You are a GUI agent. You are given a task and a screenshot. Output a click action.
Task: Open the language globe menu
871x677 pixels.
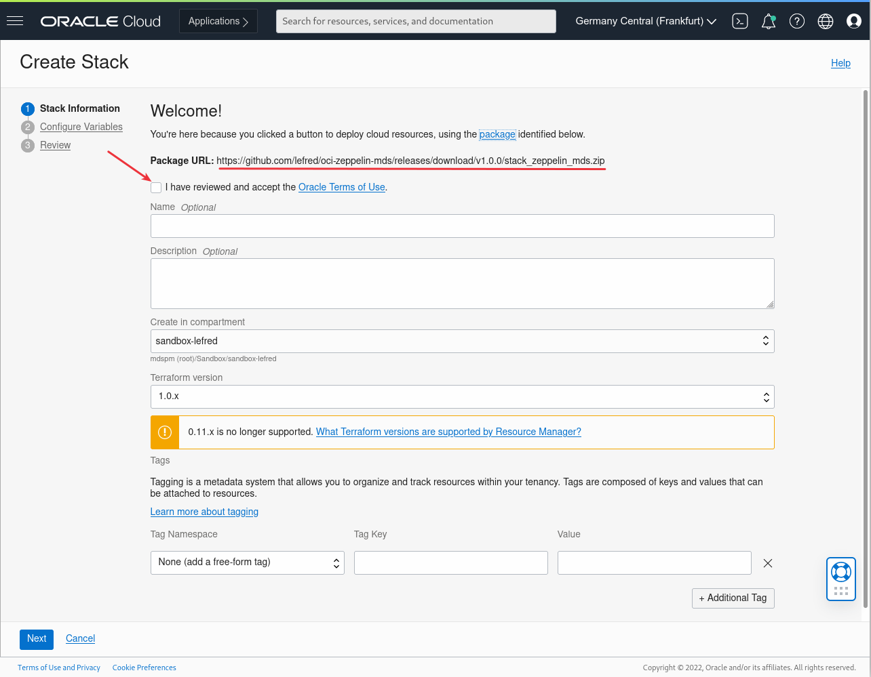click(x=826, y=21)
